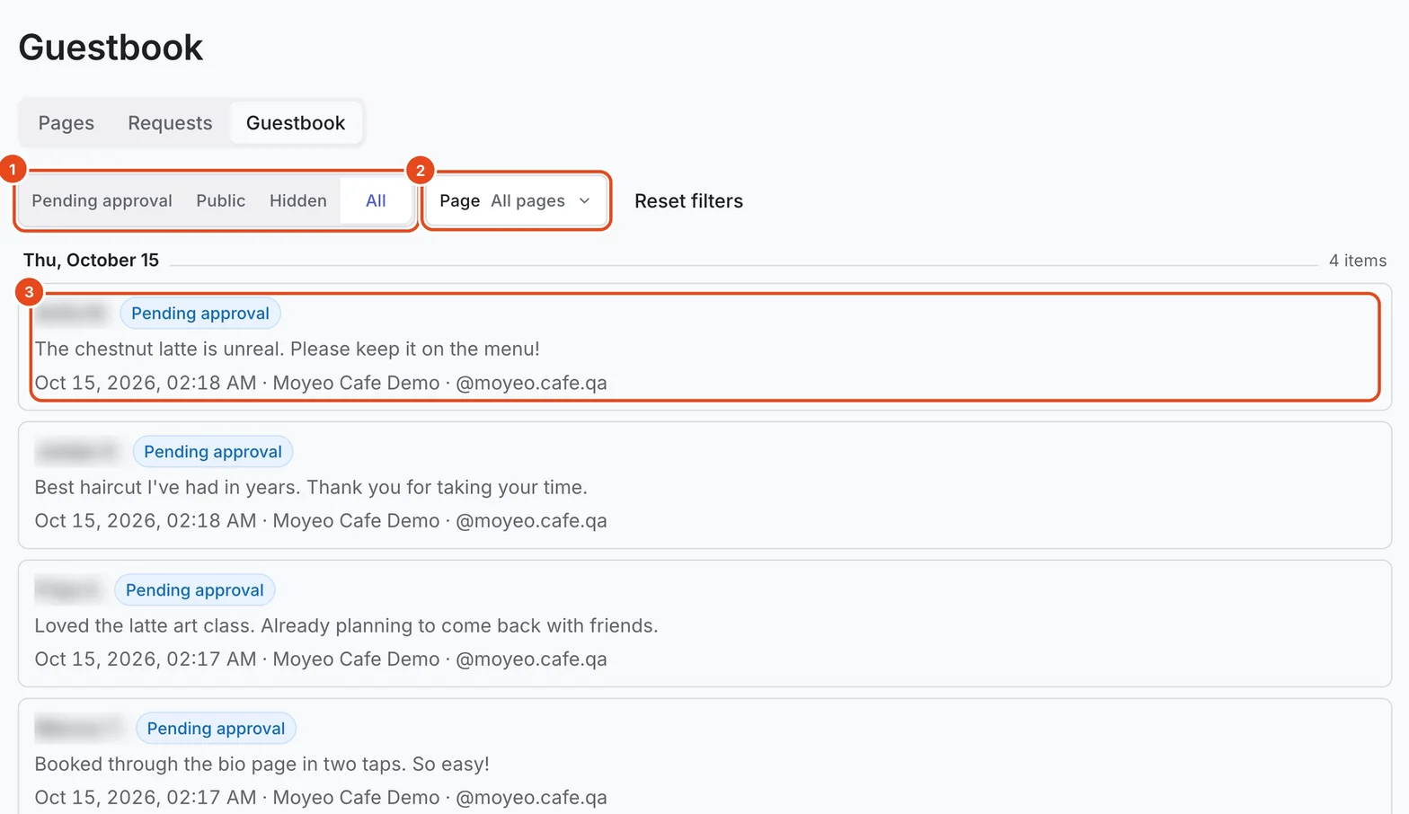The height and width of the screenshot is (814, 1409).
Task: Select the "Booked through the bio page" message
Action: point(262,764)
